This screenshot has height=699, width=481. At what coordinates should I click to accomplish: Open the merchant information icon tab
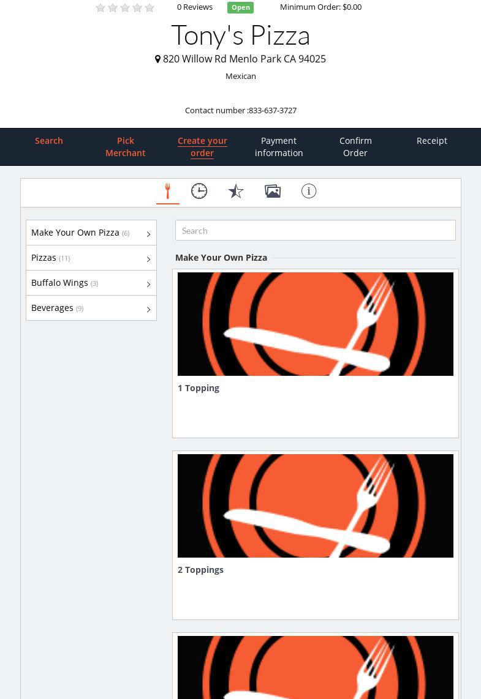point(309,191)
